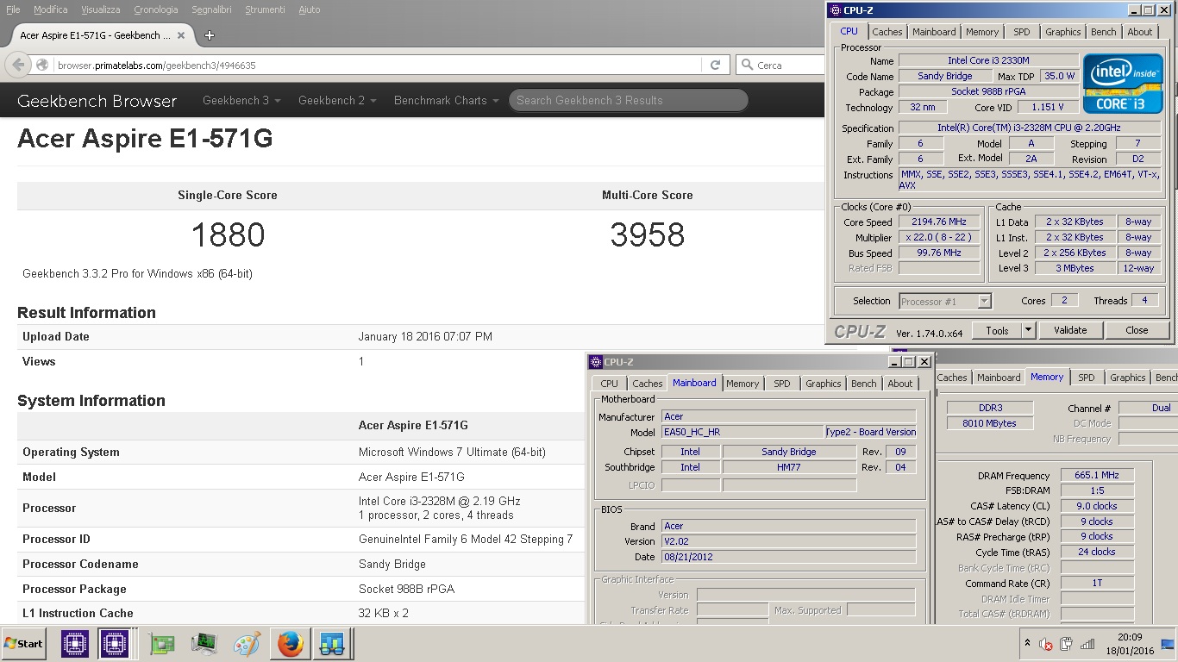Screen dimensions: 1178x662
Task: Select Bench tab in CPU-Z CPU window
Action: pos(1103,32)
